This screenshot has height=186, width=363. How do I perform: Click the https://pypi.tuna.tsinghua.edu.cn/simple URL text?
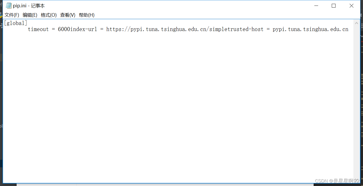pos(166,29)
